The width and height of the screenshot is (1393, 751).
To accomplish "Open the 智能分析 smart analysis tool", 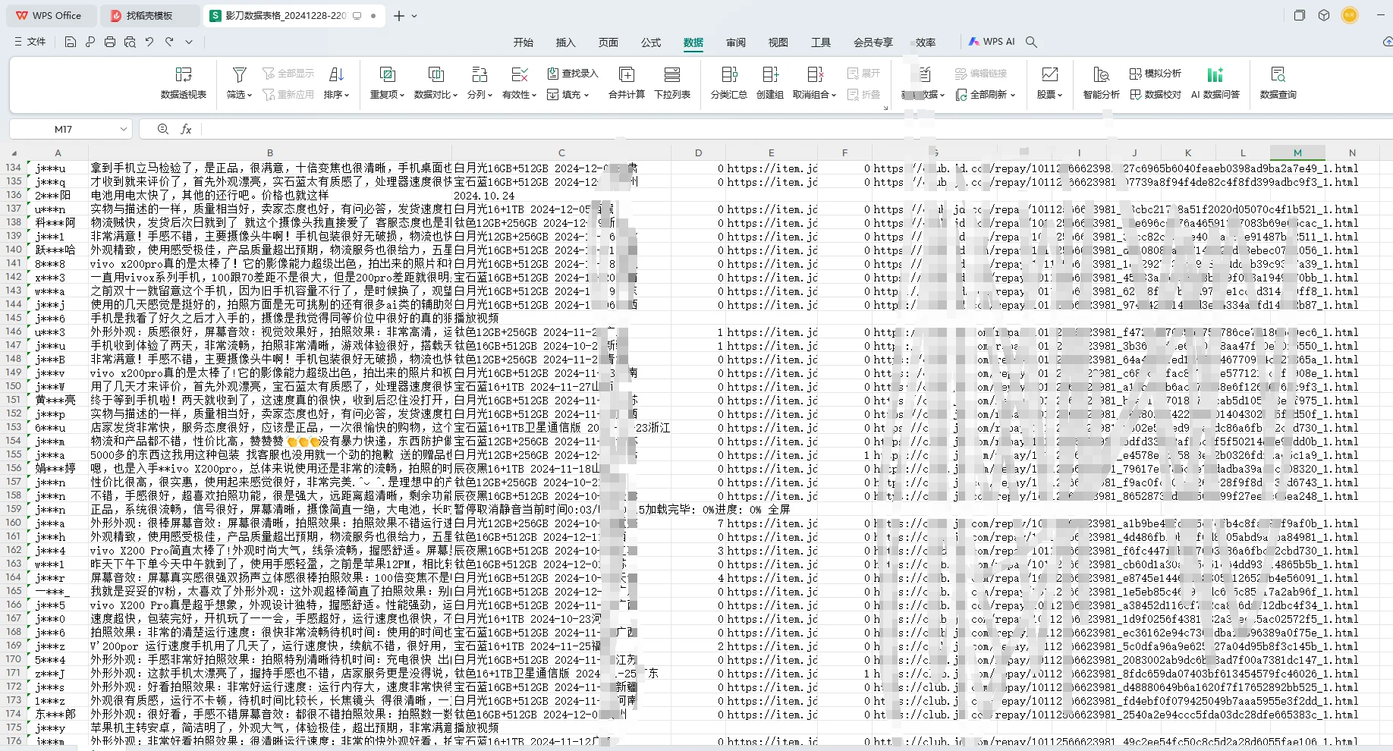I will pos(1102,83).
